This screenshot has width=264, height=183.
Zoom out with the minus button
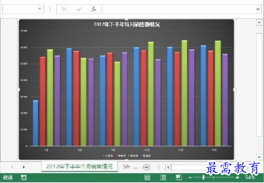[x=190, y=177]
